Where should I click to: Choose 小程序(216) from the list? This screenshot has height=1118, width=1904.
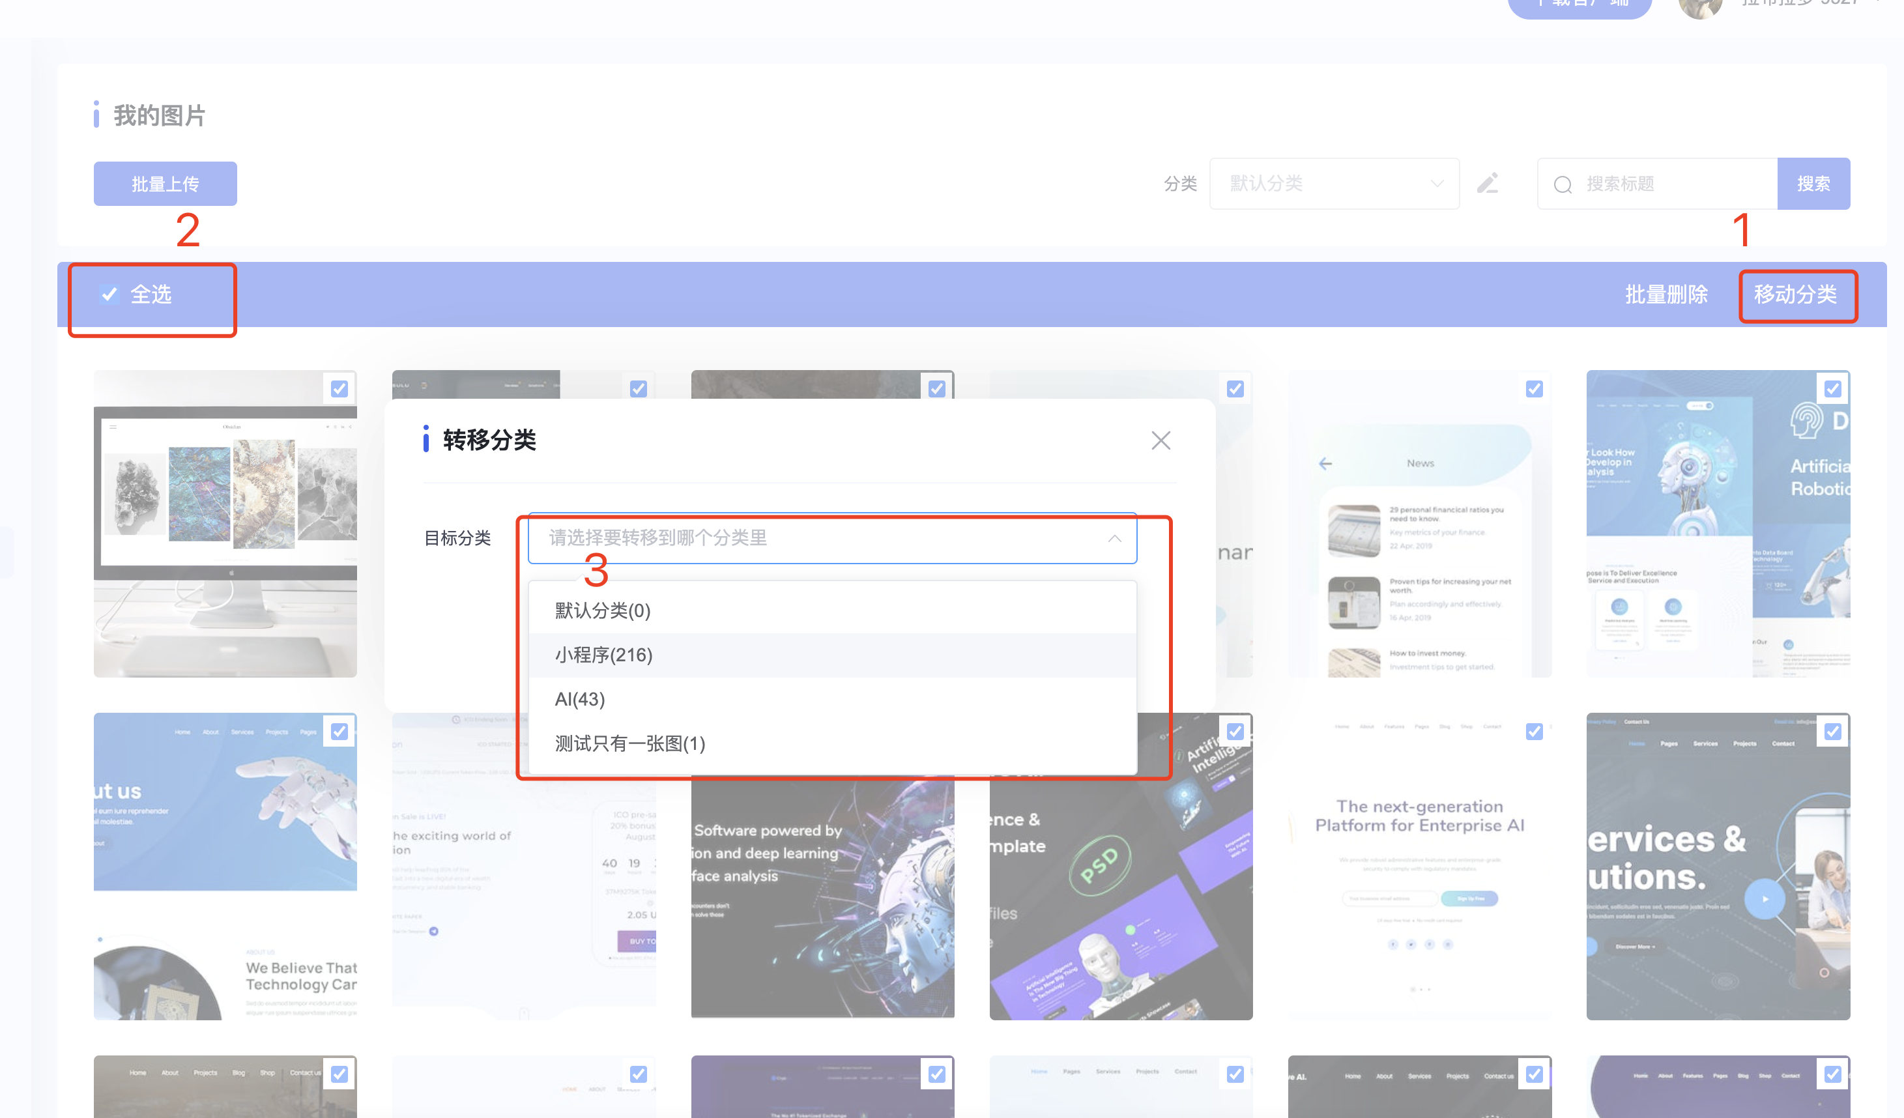[x=832, y=655]
